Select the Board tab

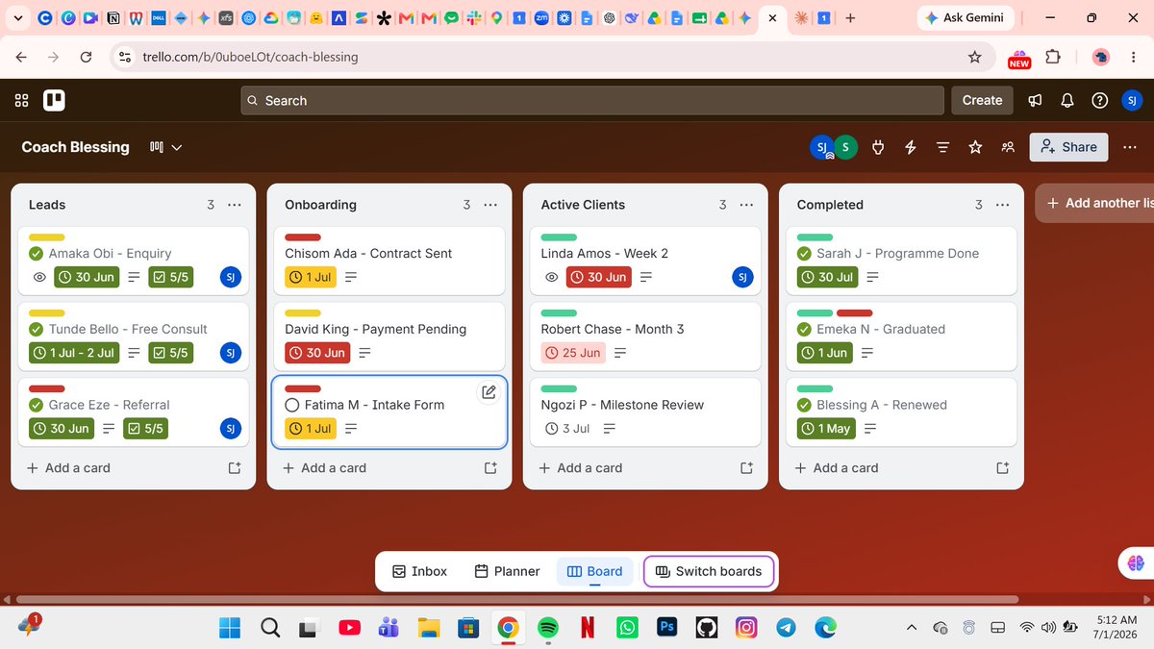595,571
